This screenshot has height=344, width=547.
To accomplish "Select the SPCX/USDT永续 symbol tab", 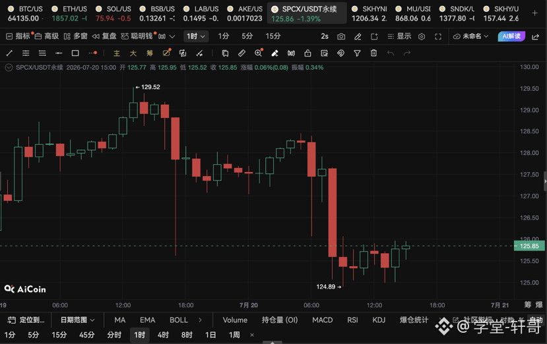I will tap(307, 14).
